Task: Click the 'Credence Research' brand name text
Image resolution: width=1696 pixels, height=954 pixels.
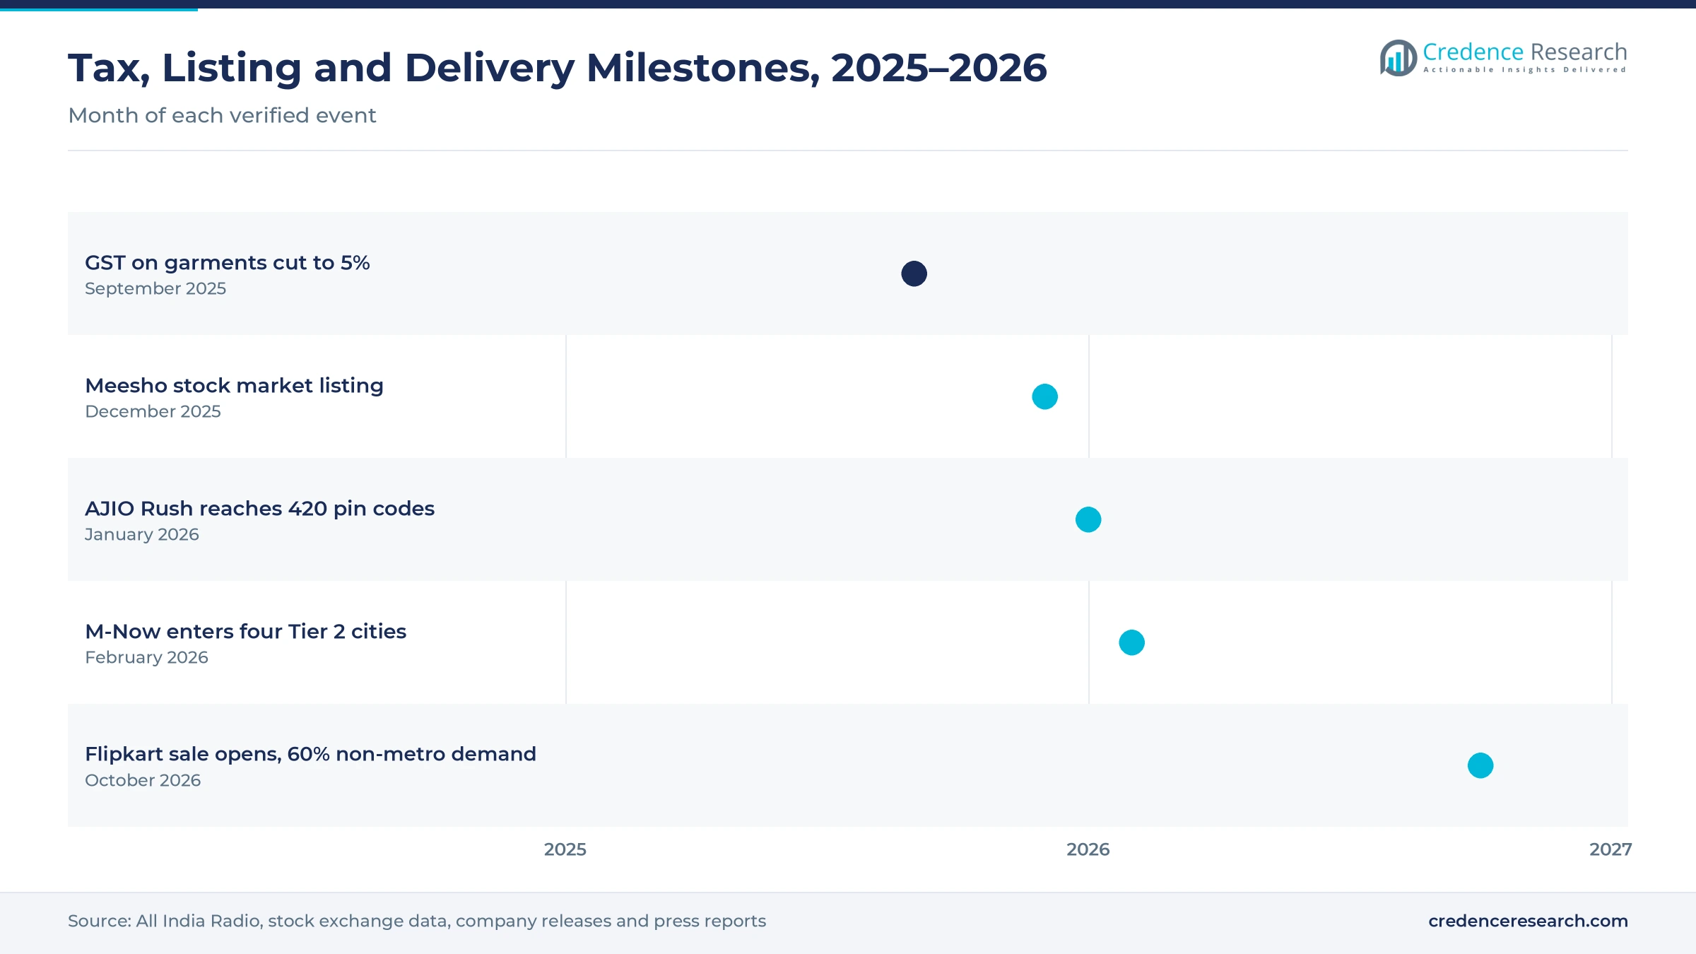Action: coord(1525,52)
